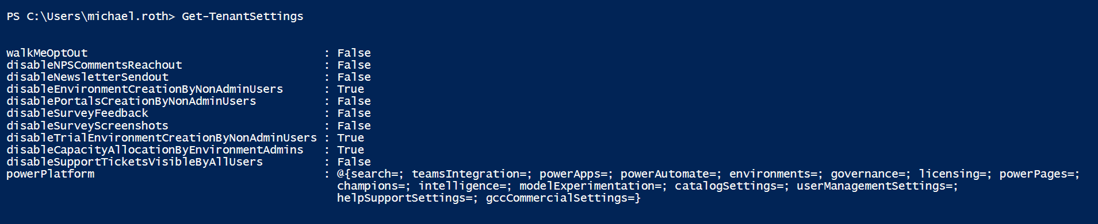Click True value of disableEnvironmentCreationByNonAdminUsers

point(350,89)
